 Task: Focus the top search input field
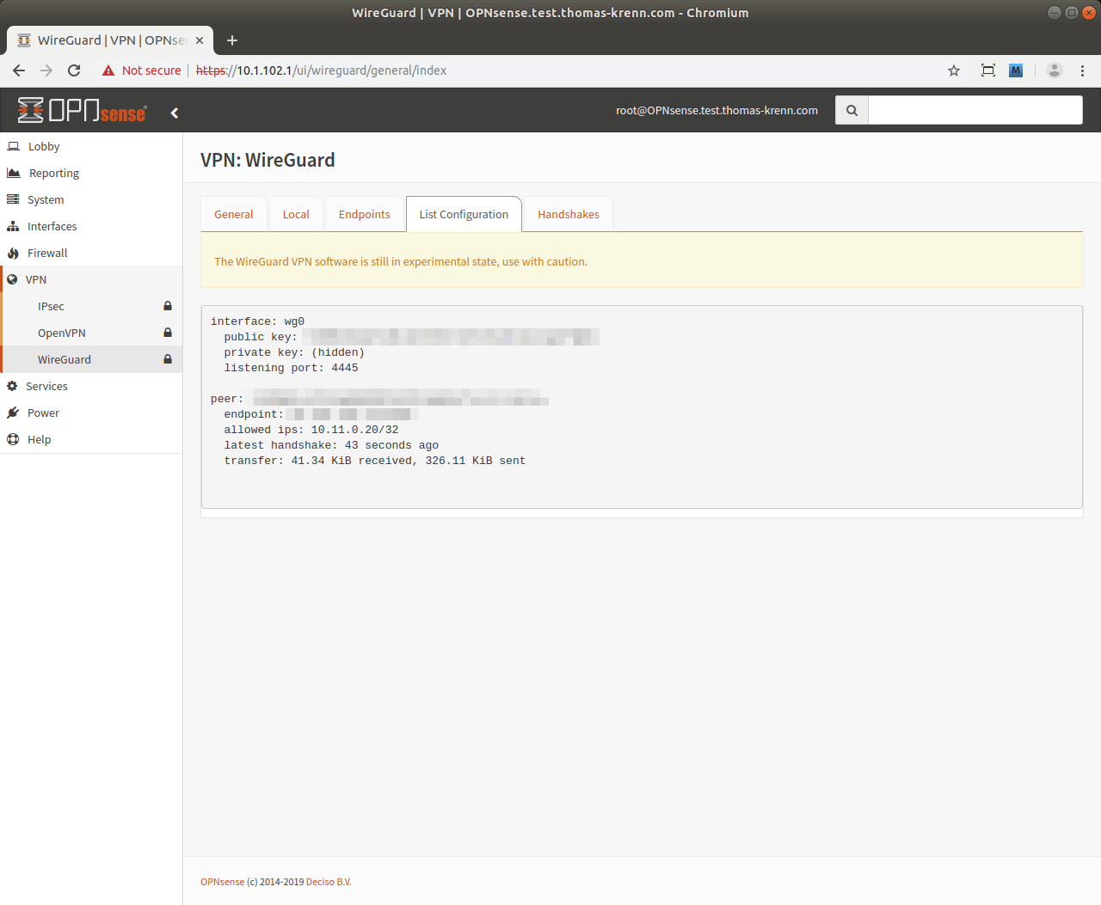(x=975, y=110)
